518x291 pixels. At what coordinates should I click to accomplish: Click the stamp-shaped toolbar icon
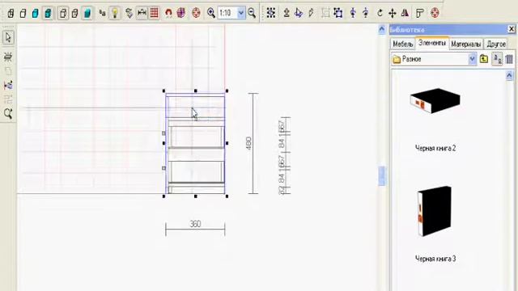click(287, 13)
